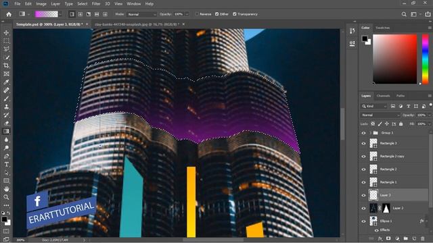Open the gradient picker dropdown arrow
Image resolution: width=433 pixels, height=243 pixels.
pos(60,14)
